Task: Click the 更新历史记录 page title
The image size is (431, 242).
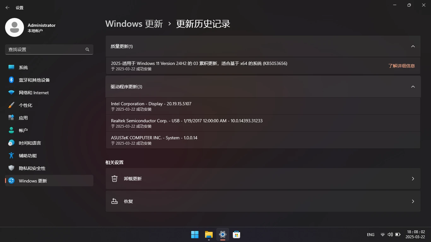Action: coord(203,24)
